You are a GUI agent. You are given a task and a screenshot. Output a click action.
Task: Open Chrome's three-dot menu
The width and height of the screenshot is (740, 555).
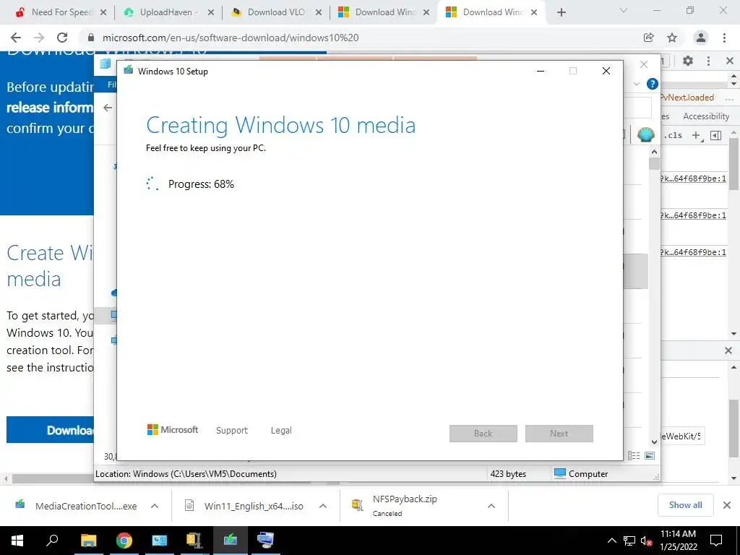pyautogui.click(x=724, y=38)
